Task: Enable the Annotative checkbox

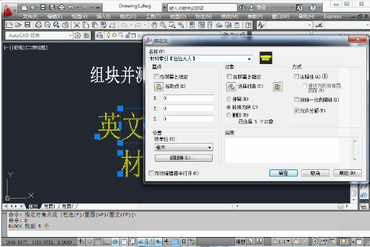Action: pyautogui.click(x=297, y=77)
